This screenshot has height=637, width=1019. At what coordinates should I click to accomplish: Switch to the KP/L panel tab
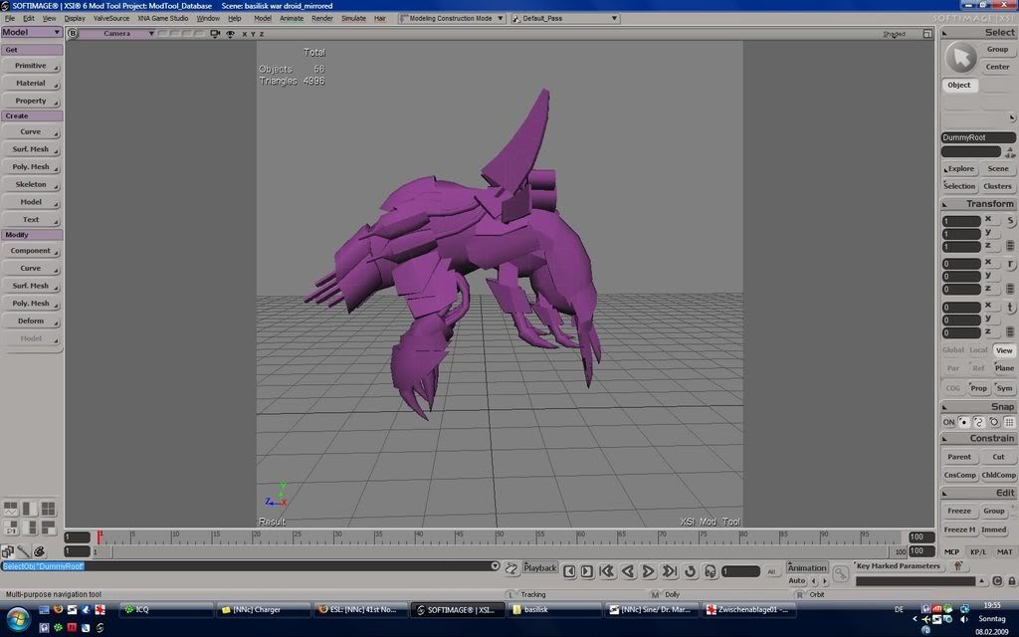click(978, 551)
